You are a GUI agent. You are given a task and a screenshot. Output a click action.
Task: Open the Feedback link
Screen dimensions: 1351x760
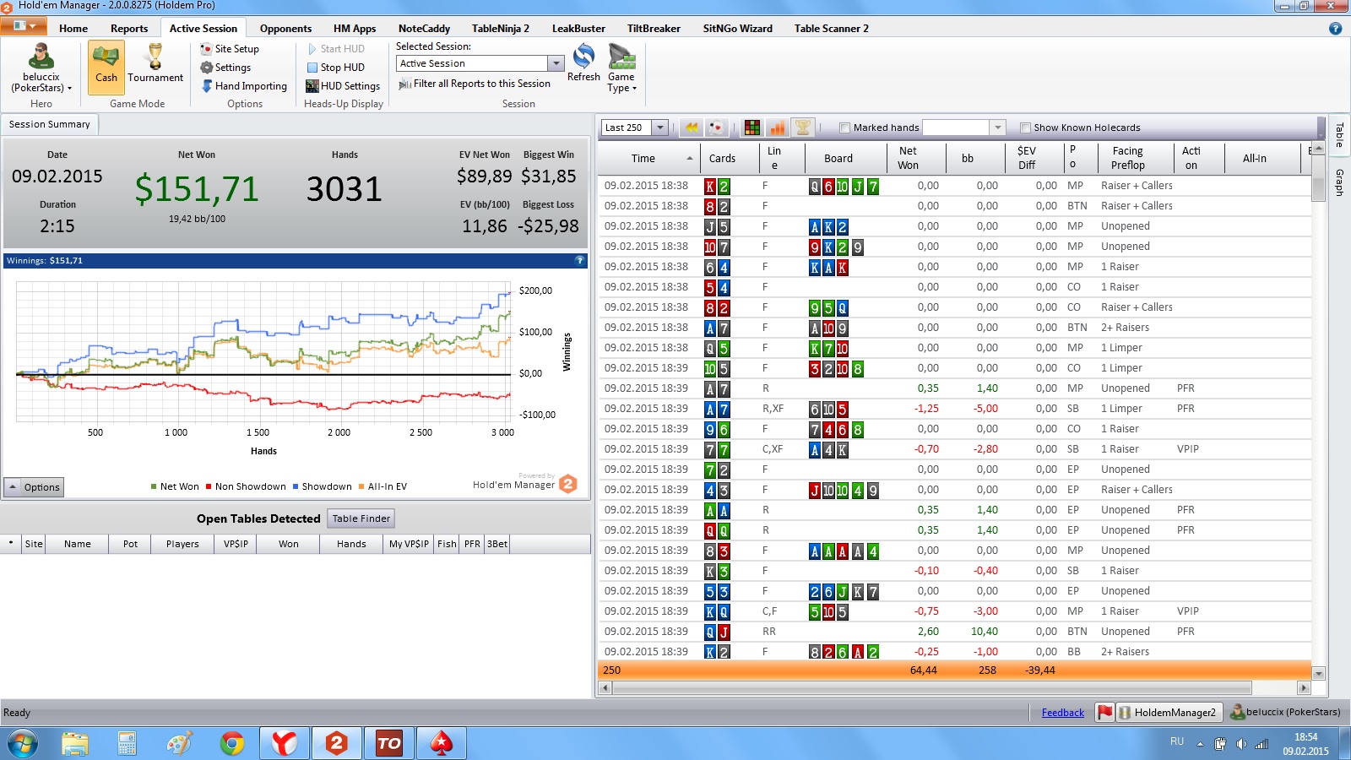(1062, 713)
